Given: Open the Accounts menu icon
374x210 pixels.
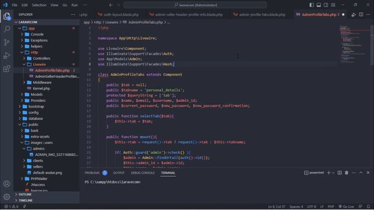Looking at the screenshot, I should tap(6, 184).
